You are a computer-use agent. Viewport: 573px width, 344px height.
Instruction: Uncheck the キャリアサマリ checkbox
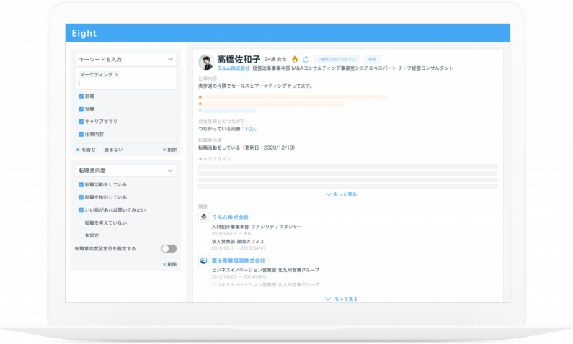pyautogui.click(x=81, y=121)
